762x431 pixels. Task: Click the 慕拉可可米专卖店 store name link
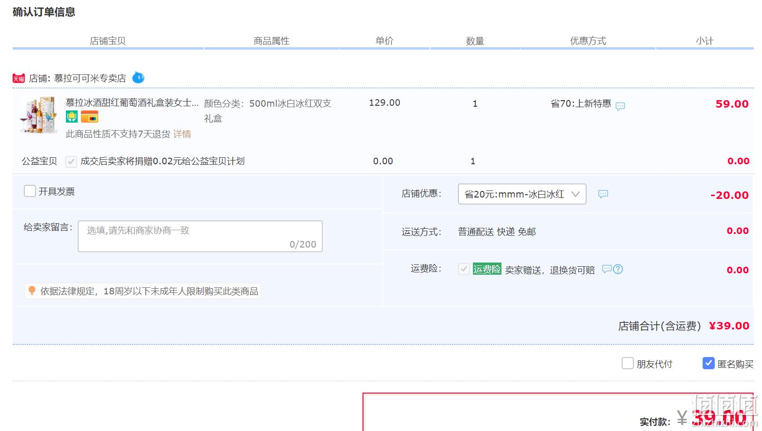pos(90,78)
